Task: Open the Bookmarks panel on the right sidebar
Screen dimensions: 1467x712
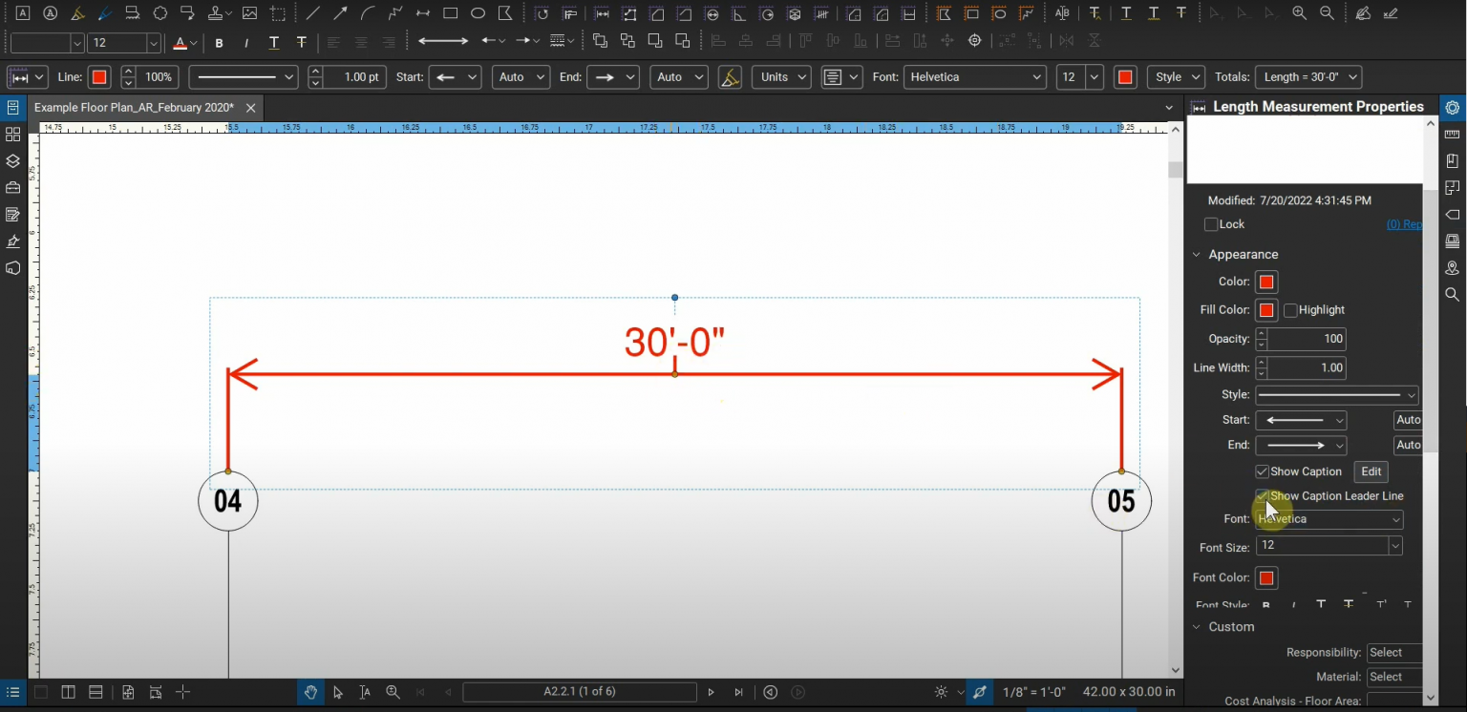Action: coord(1453,160)
